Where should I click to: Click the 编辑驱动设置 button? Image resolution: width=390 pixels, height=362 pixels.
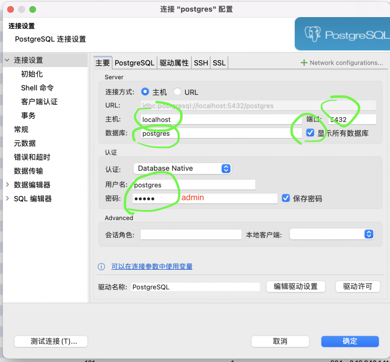coord(296,287)
